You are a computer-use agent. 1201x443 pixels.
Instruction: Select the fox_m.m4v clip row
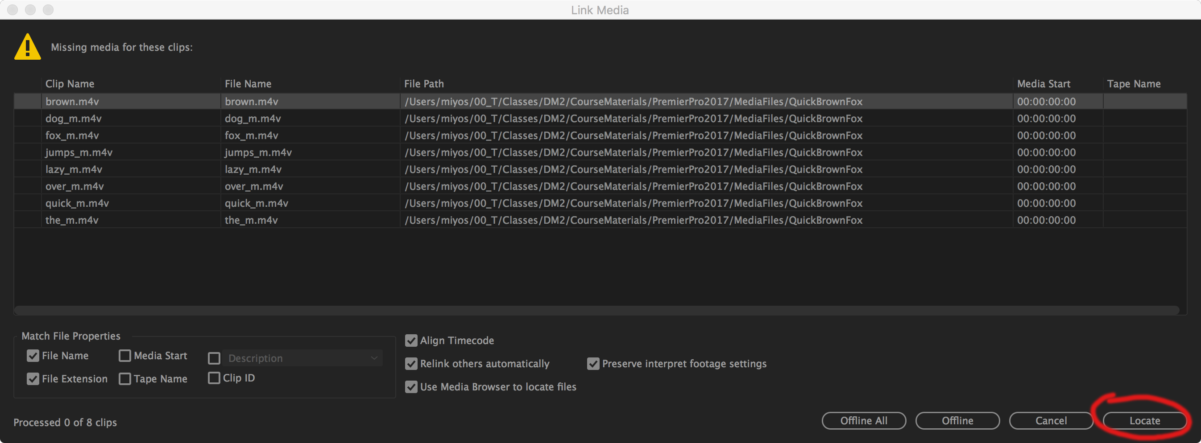click(72, 135)
